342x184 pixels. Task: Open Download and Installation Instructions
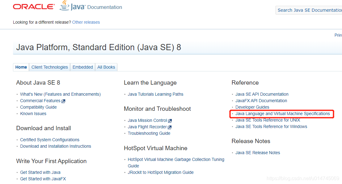56,146
